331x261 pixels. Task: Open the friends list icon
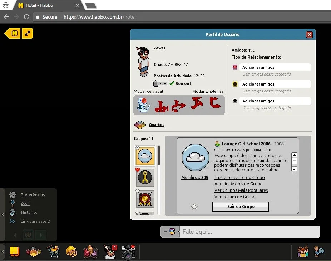[303, 252]
